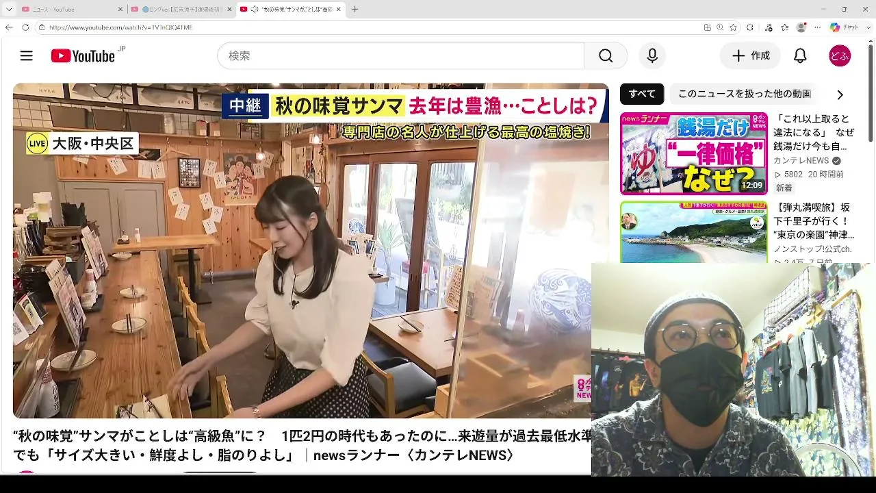Open the browser extensions puzzle icon
This screenshot has width=876, height=493.
click(750, 27)
